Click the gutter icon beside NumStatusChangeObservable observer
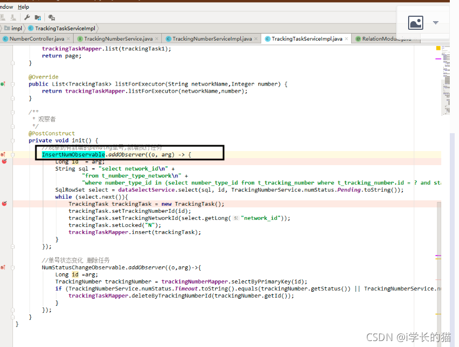This screenshot has height=347, width=459. [4, 267]
